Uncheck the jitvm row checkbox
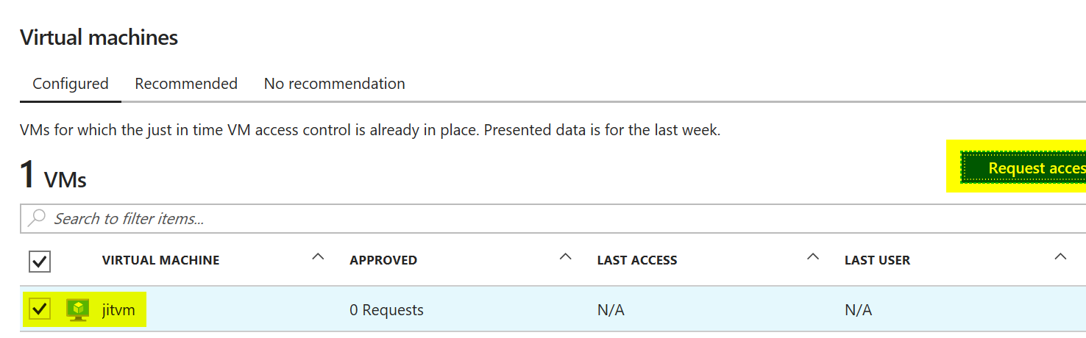 coord(39,310)
